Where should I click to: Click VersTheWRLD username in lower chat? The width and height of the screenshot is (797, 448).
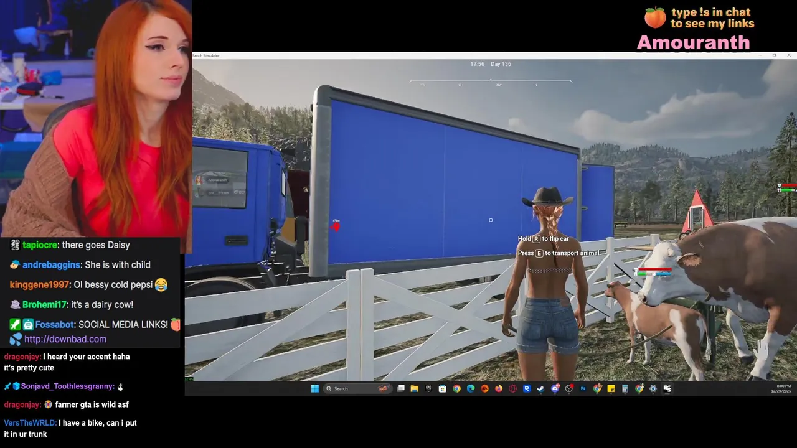[31, 422]
